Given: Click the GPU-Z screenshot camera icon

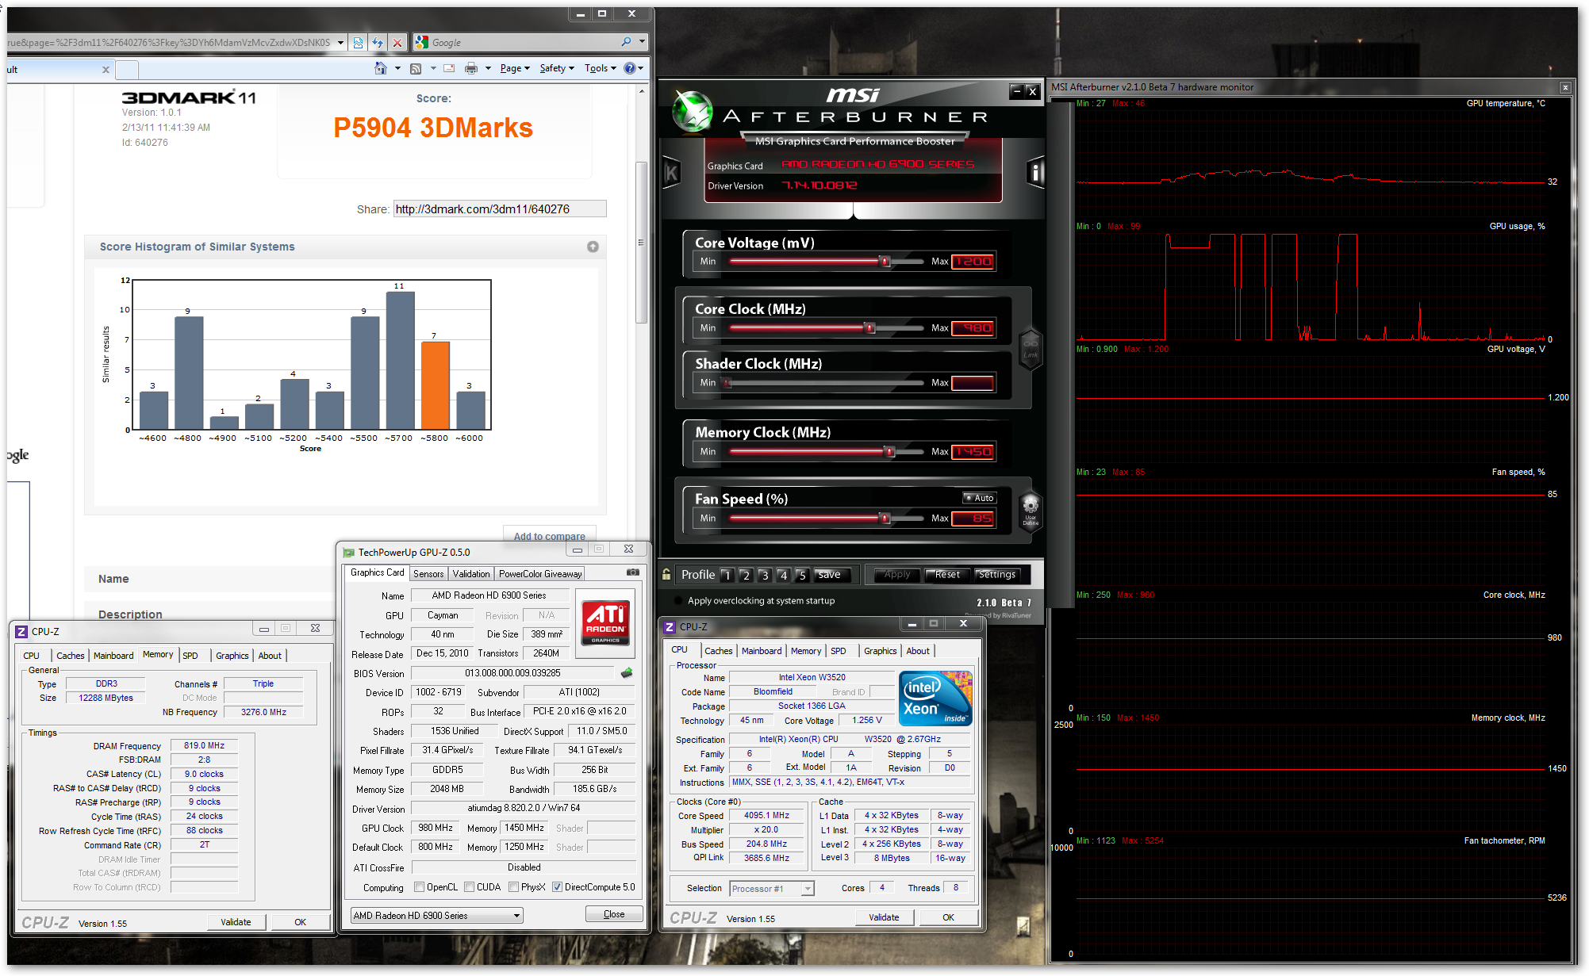Looking at the screenshot, I should pyautogui.click(x=632, y=572).
